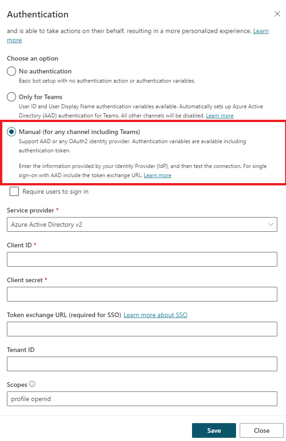Open Learn more link under Only for Teams
The image size is (286, 441).
click(220, 116)
